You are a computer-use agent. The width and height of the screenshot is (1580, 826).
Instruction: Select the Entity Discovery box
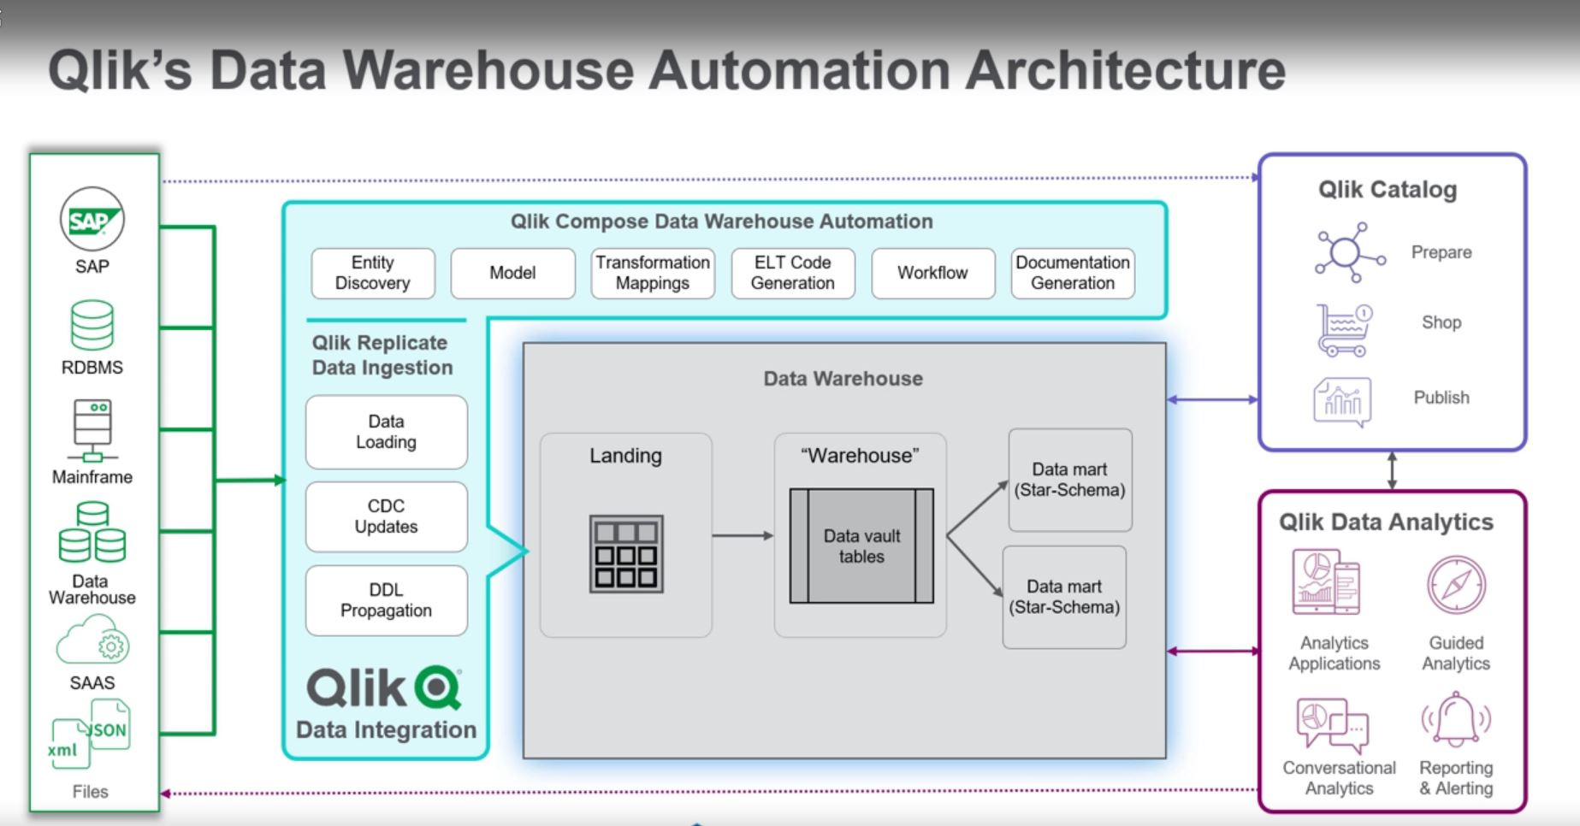click(x=373, y=273)
